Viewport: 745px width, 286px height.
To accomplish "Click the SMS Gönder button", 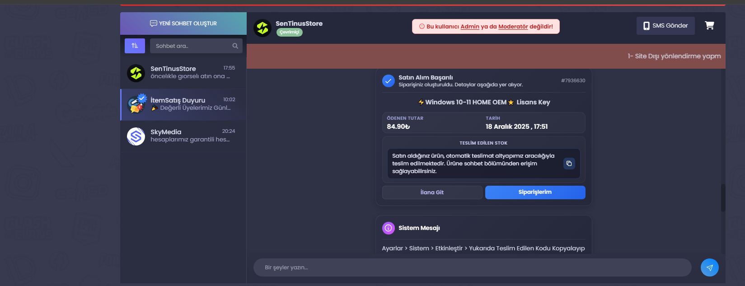I will pyautogui.click(x=665, y=26).
